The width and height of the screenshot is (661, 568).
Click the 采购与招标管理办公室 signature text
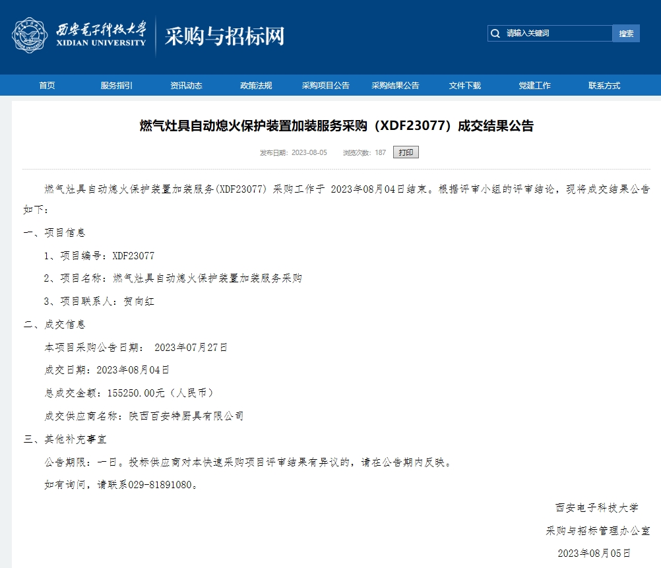point(598,531)
